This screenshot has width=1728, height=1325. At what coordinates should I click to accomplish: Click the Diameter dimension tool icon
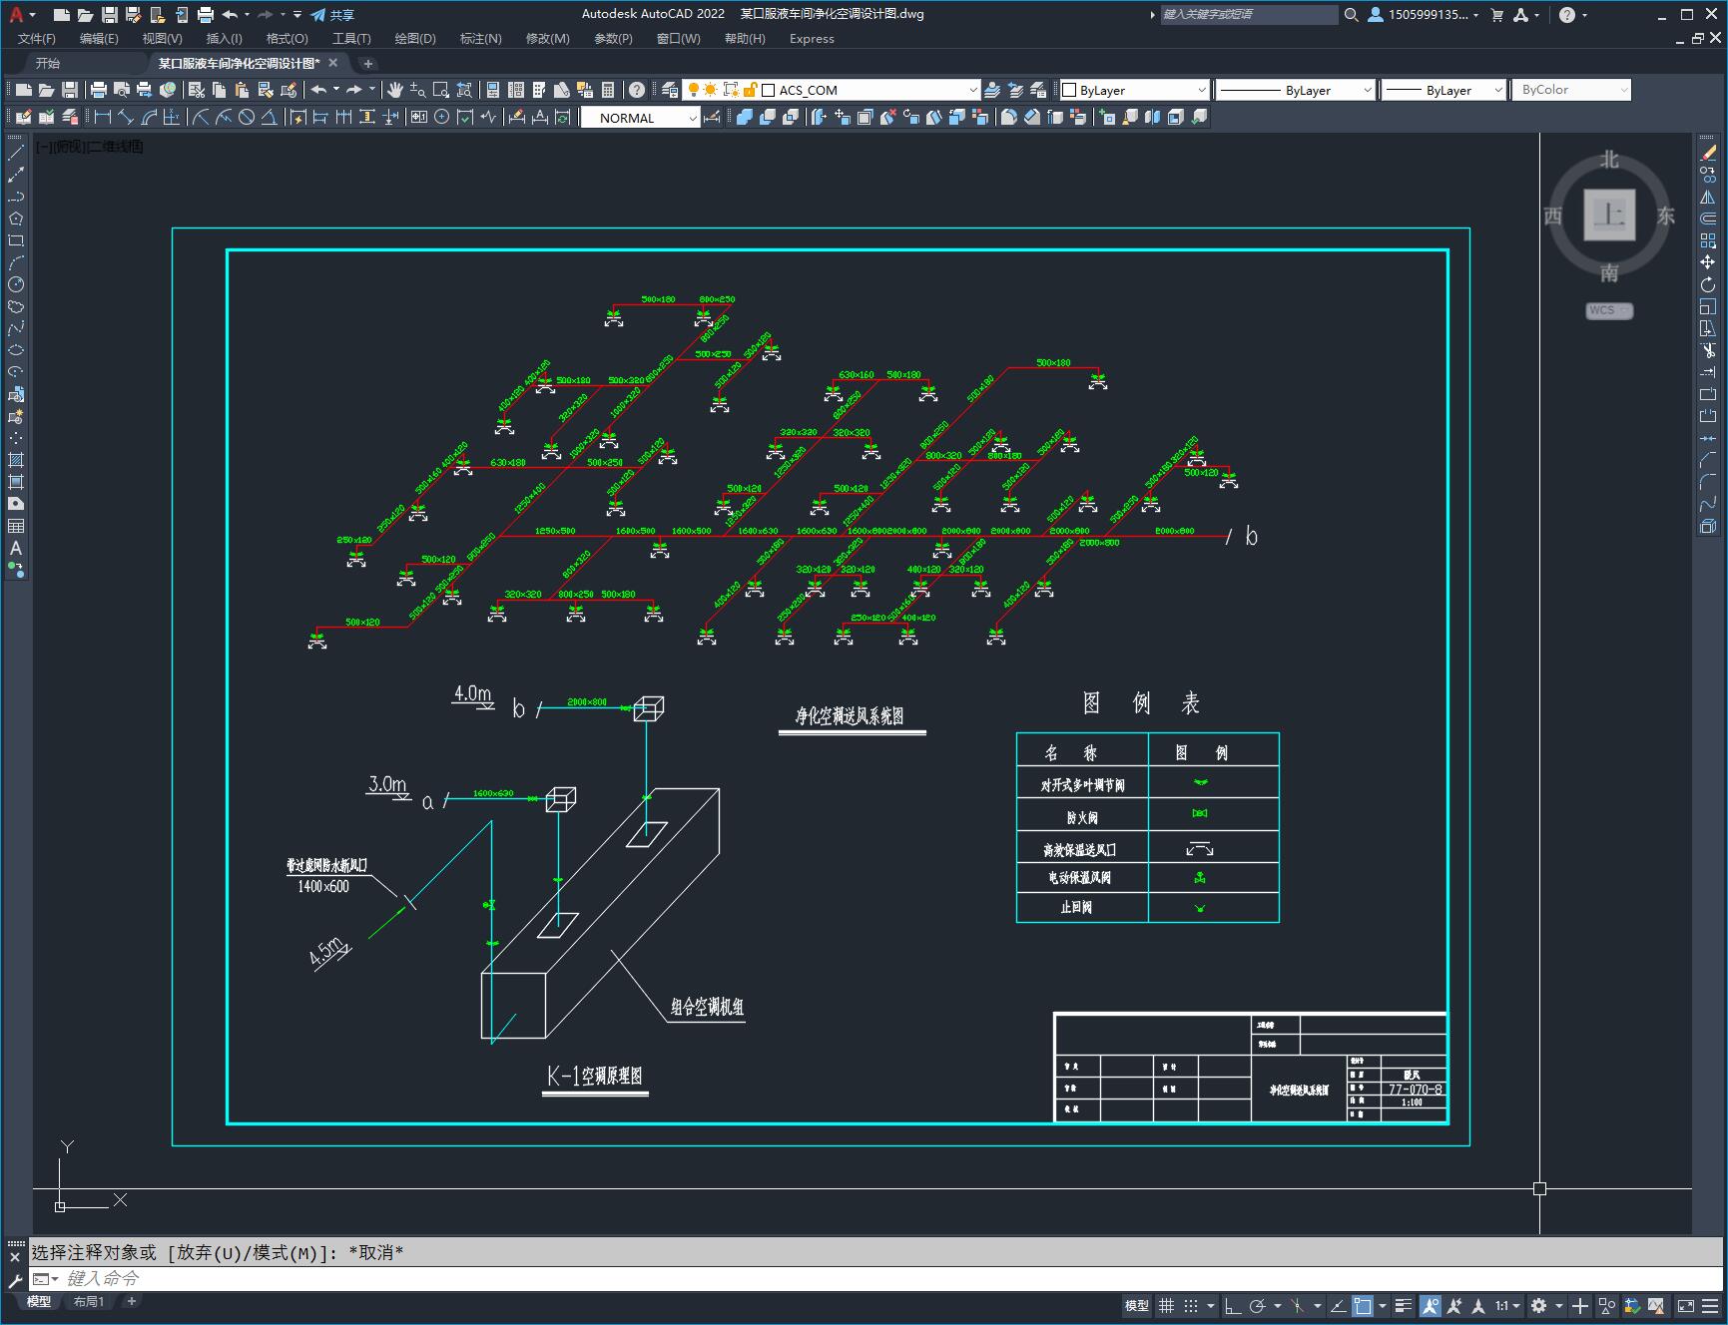click(x=247, y=117)
